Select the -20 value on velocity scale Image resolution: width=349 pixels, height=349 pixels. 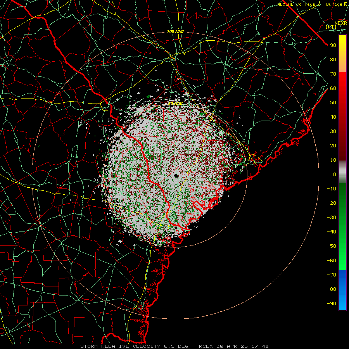[x=332, y=203]
